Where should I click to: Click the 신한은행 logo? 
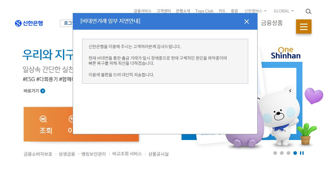click(x=29, y=23)
